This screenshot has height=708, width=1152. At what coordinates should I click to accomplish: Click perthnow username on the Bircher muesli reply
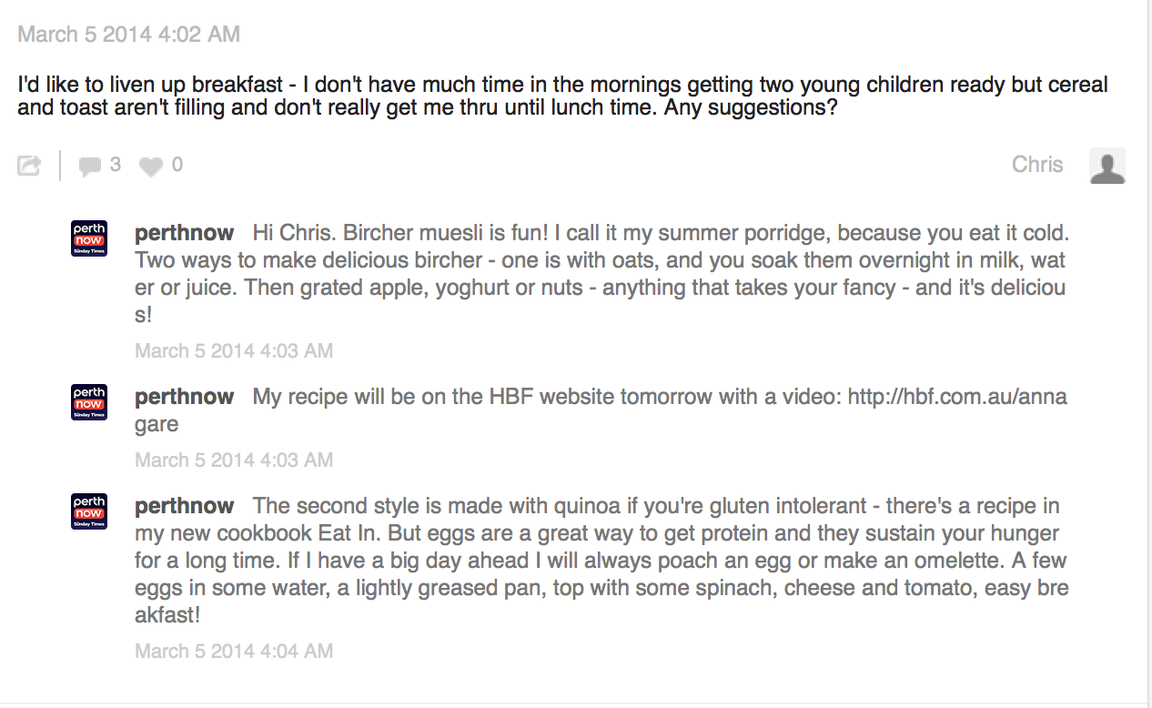click(x=184, y=233)
